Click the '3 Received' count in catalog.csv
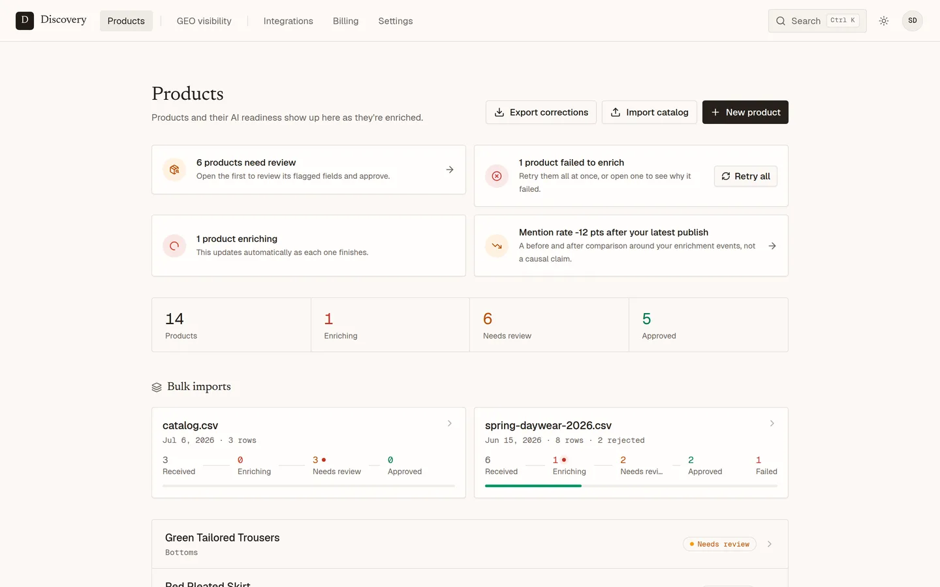The width and height of the screenshot is (940, 587). [x=179, y=466]
